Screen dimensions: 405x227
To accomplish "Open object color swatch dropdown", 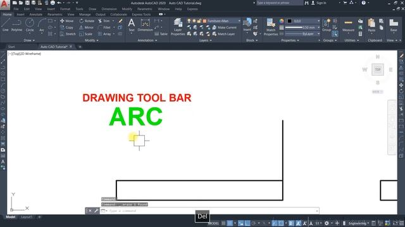I will pos(318,21).
